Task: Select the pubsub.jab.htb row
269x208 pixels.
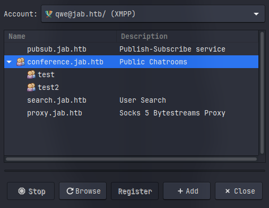Action: [x=131, y=49]
